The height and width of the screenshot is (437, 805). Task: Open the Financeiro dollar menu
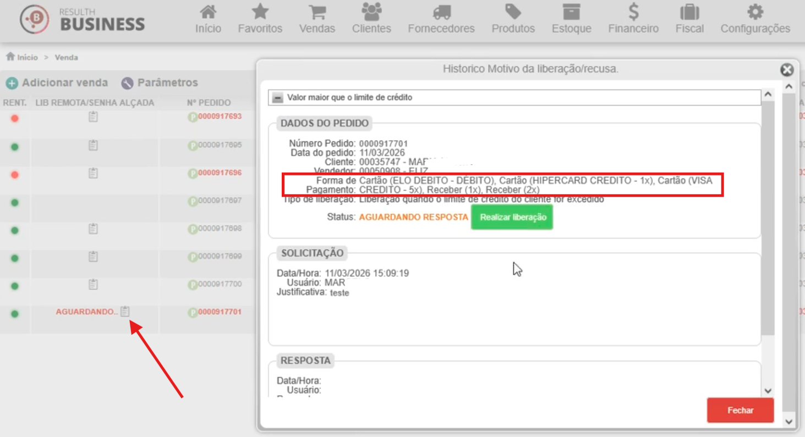(x=633, y=19)
